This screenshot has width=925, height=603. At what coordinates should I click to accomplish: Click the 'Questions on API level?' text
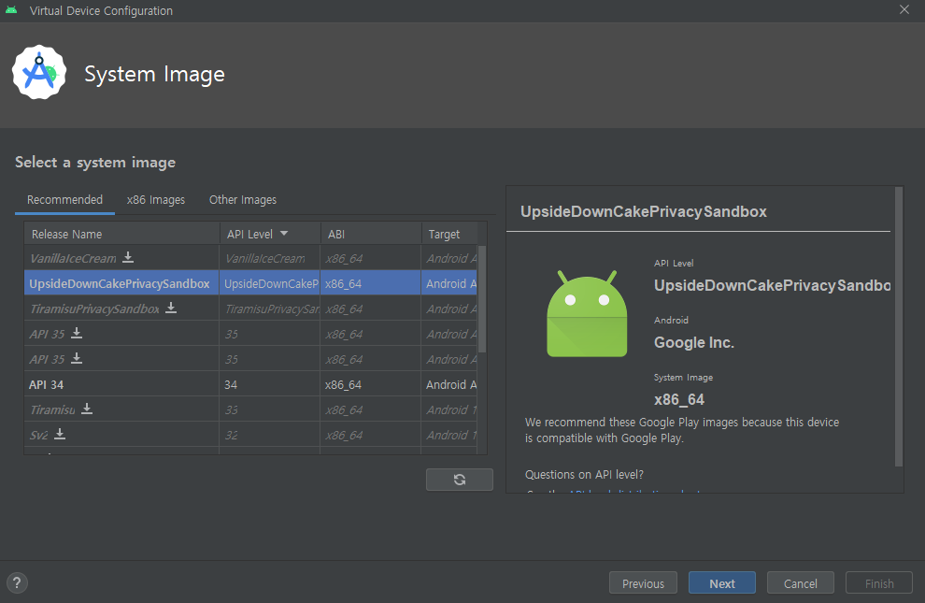pyautogui.click(x=584, y=474)
